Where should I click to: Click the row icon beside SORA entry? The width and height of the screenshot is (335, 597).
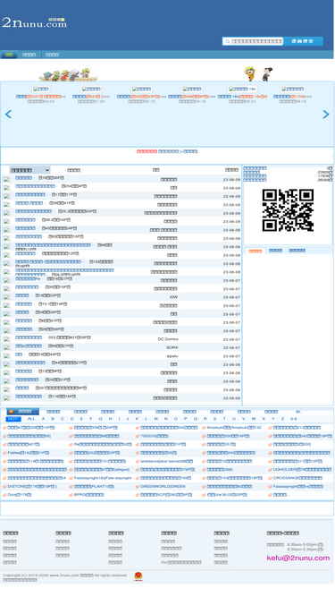pos(6,347)
